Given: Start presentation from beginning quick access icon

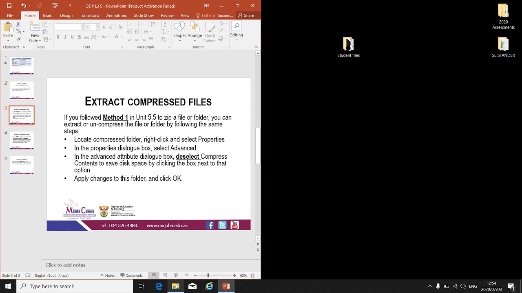Looking at the screenshot, I should tap(55, 6).
